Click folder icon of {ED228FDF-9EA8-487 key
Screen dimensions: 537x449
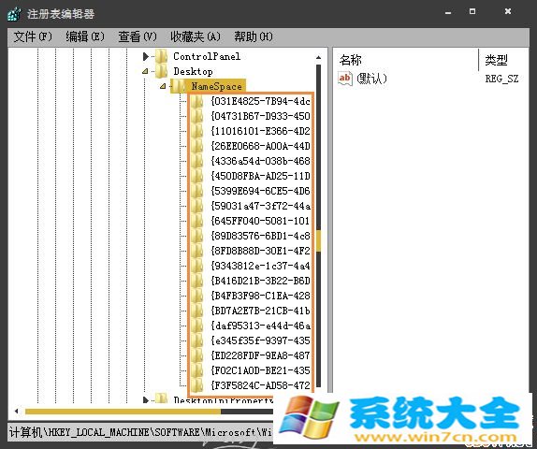(x=196, y=355)
